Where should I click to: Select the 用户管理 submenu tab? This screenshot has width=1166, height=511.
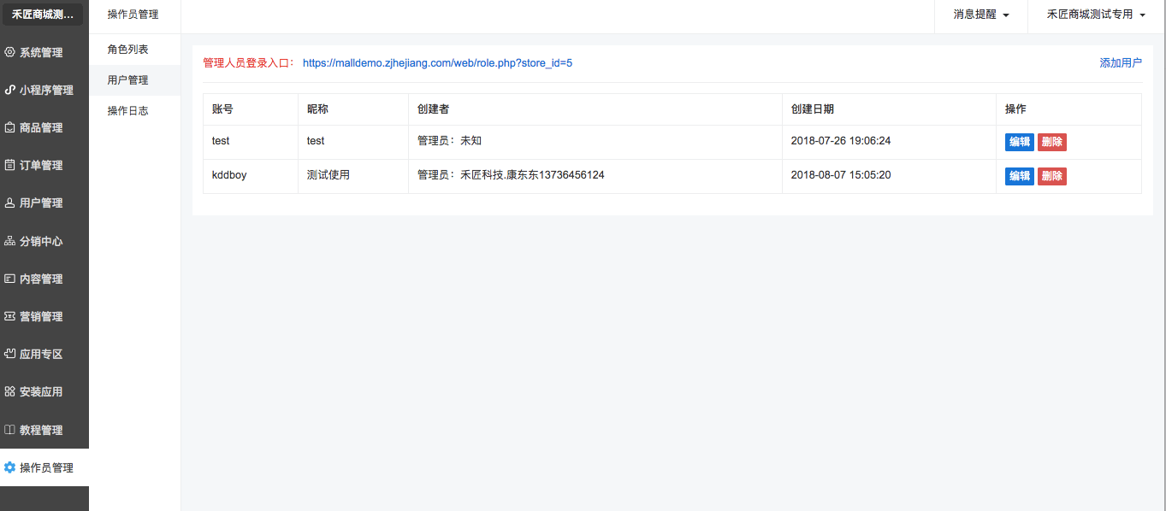(x=135, y=80)
